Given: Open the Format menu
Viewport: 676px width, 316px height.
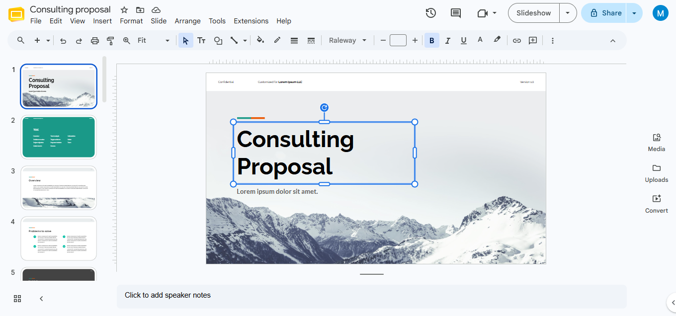Looking at the screenshot, I should [x=131, y=21].
